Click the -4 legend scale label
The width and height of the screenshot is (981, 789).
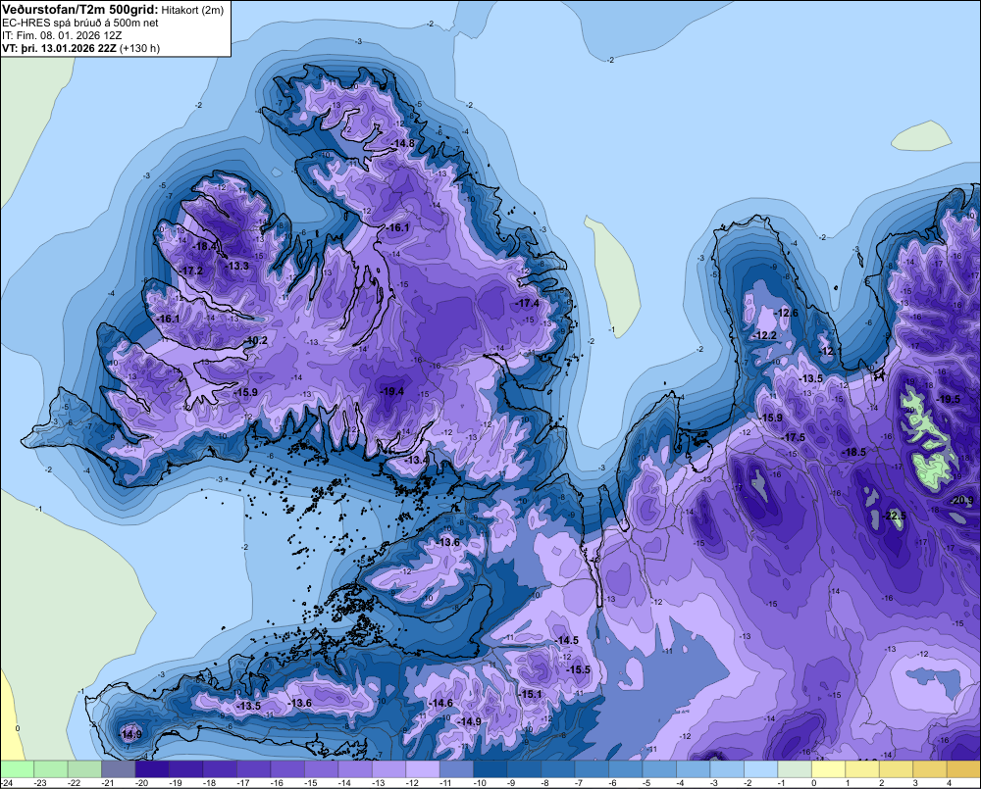coord(680,783)
